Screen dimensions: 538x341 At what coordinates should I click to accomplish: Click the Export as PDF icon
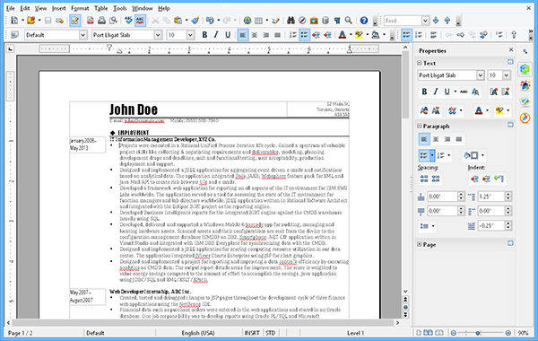coord(91,21)
